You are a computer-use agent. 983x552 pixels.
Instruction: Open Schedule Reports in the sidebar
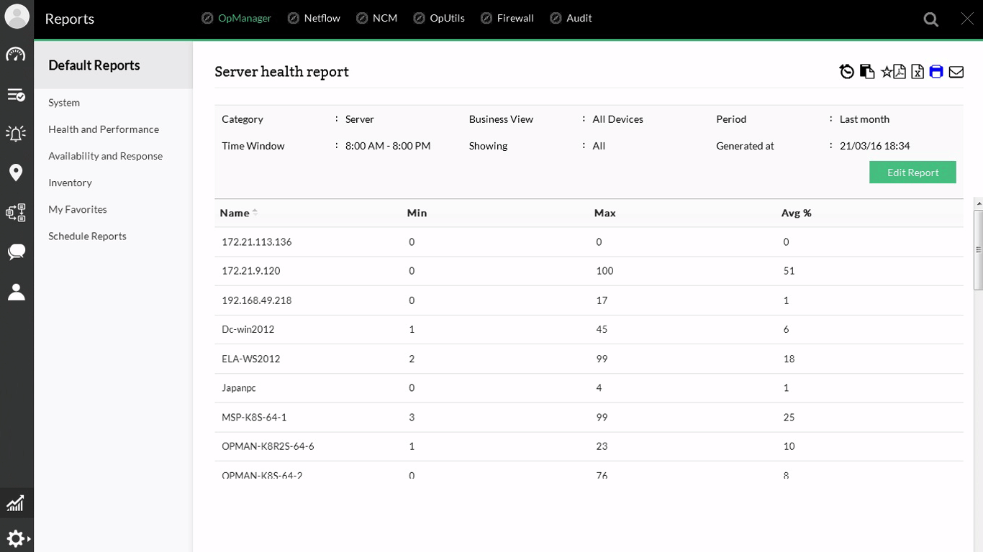point(87,236)
